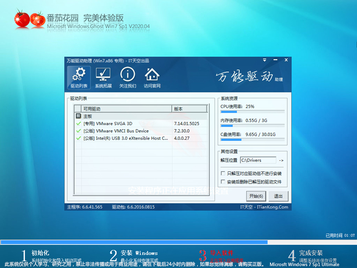Click the CPU 使用率 progress bar
The image size is (357, 268).
click(252, 113)
